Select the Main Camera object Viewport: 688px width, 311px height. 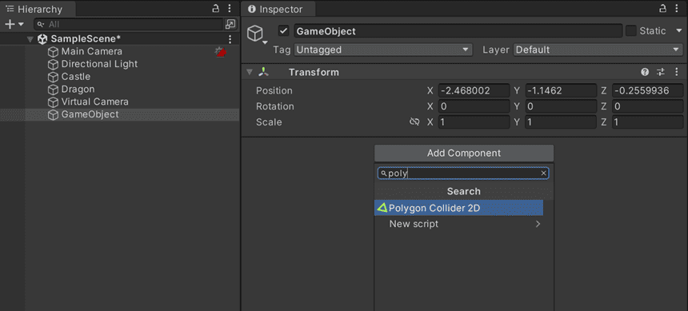click(x=92, y=51)
